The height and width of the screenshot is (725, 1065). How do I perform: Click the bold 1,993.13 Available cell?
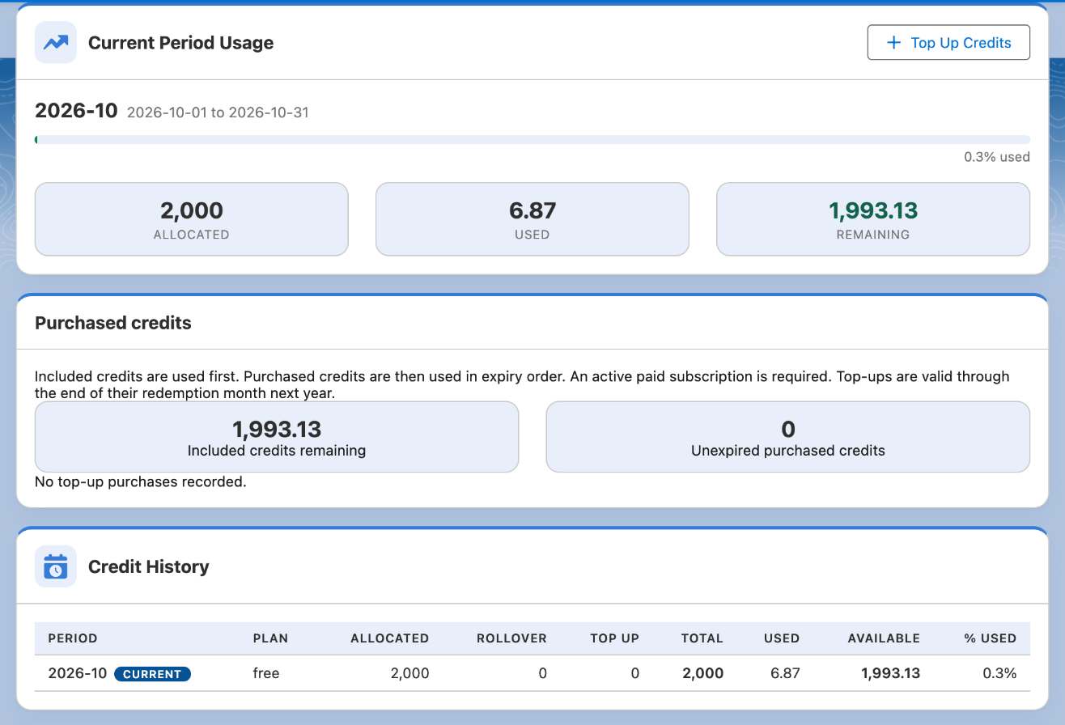(x=891, y=673)
